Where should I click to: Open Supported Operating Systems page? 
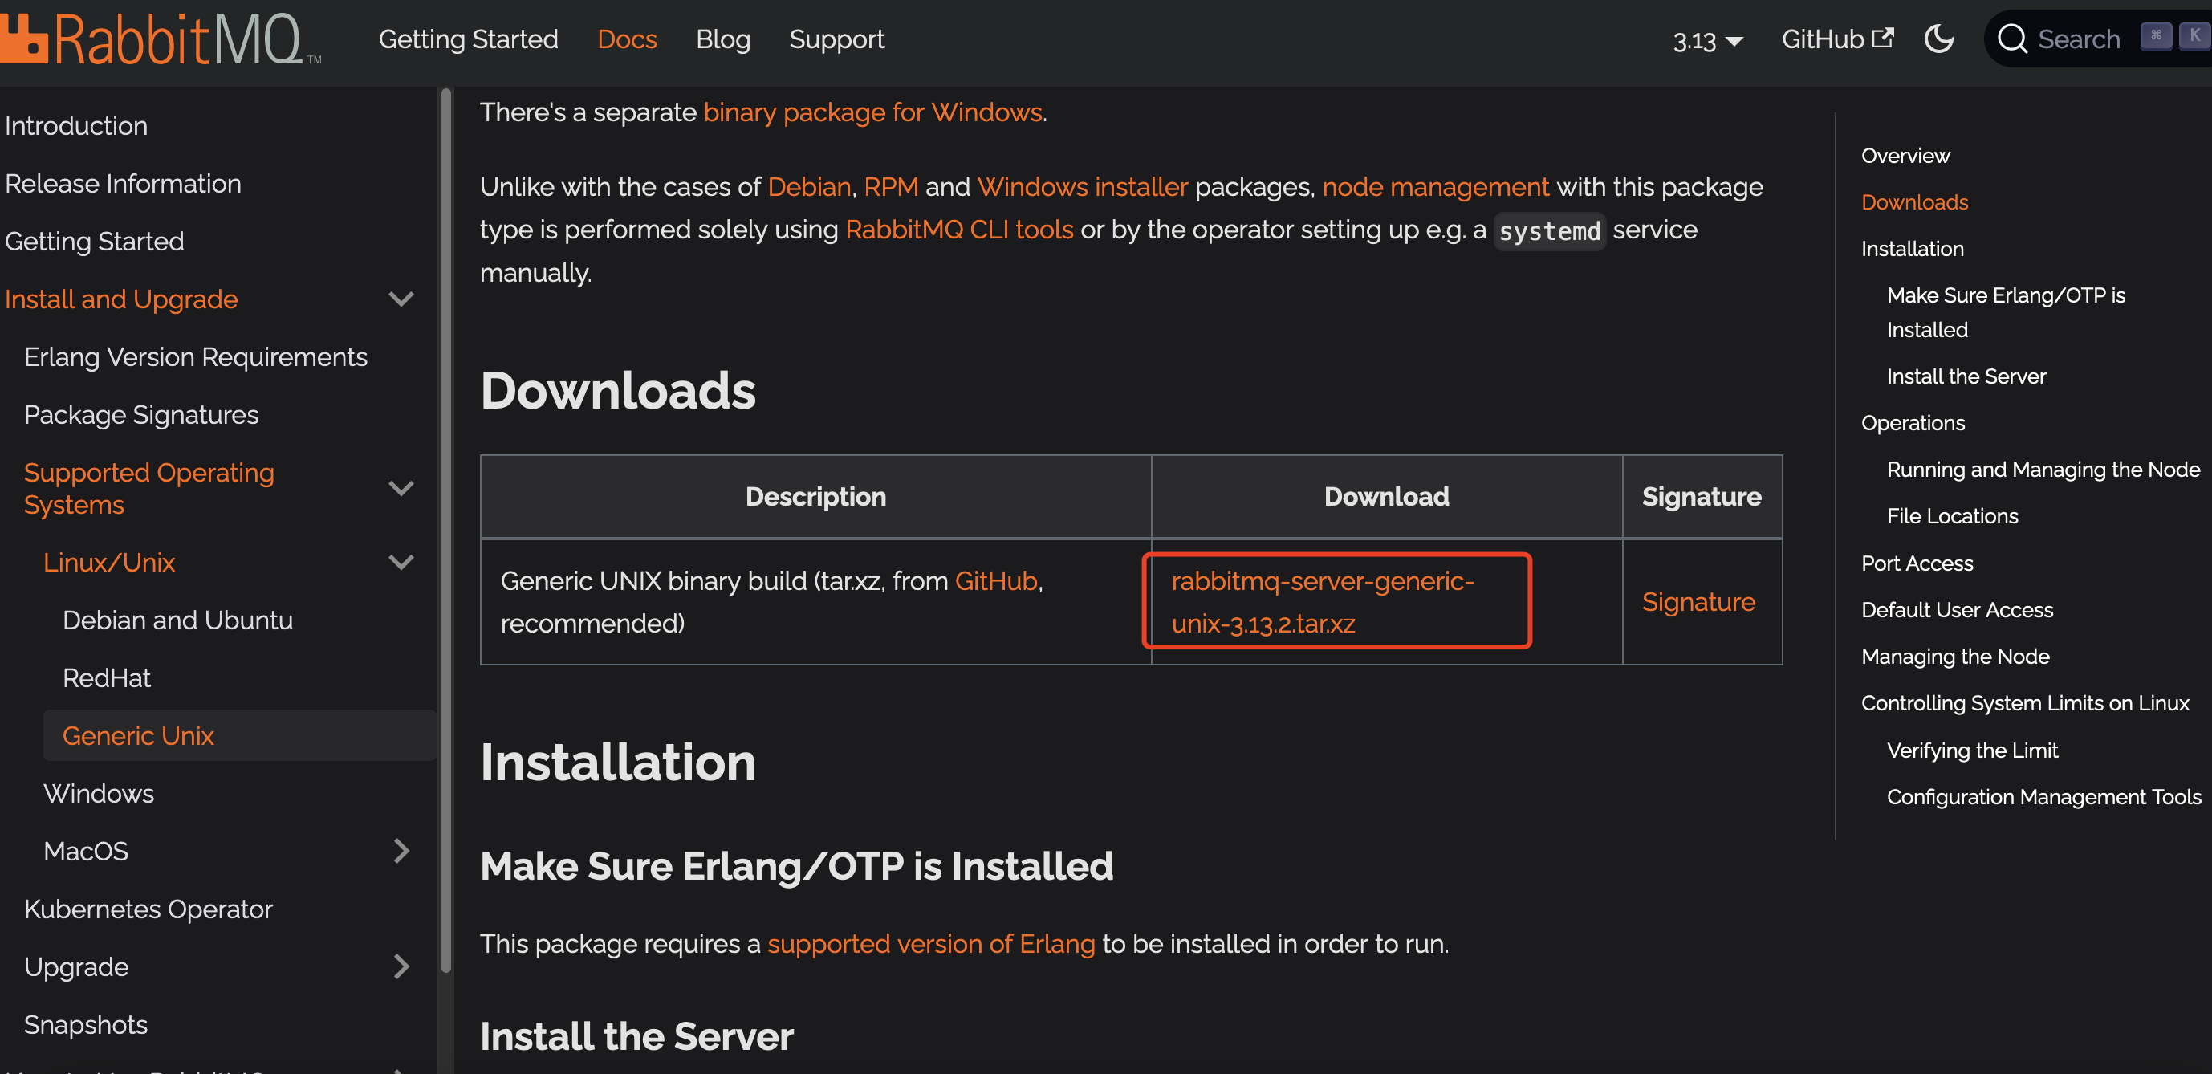pos(148,489)
